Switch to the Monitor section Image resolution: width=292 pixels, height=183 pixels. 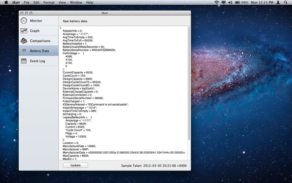(x=39, y=21)
